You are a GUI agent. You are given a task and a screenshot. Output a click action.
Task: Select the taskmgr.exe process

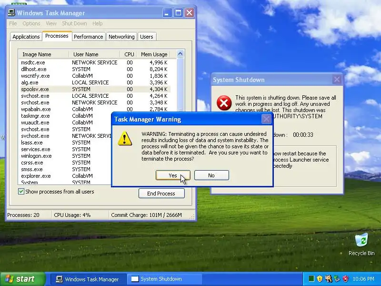(x=65, y=116)
